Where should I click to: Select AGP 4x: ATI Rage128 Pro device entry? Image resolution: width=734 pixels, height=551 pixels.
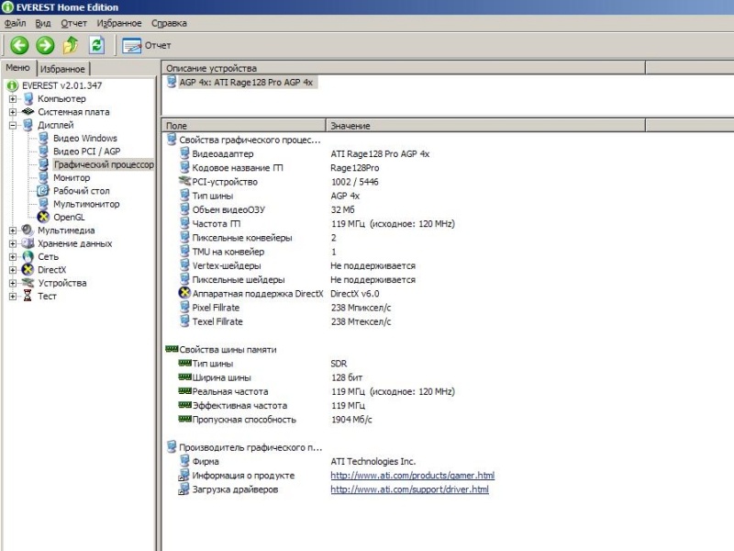tap(246, 83)
